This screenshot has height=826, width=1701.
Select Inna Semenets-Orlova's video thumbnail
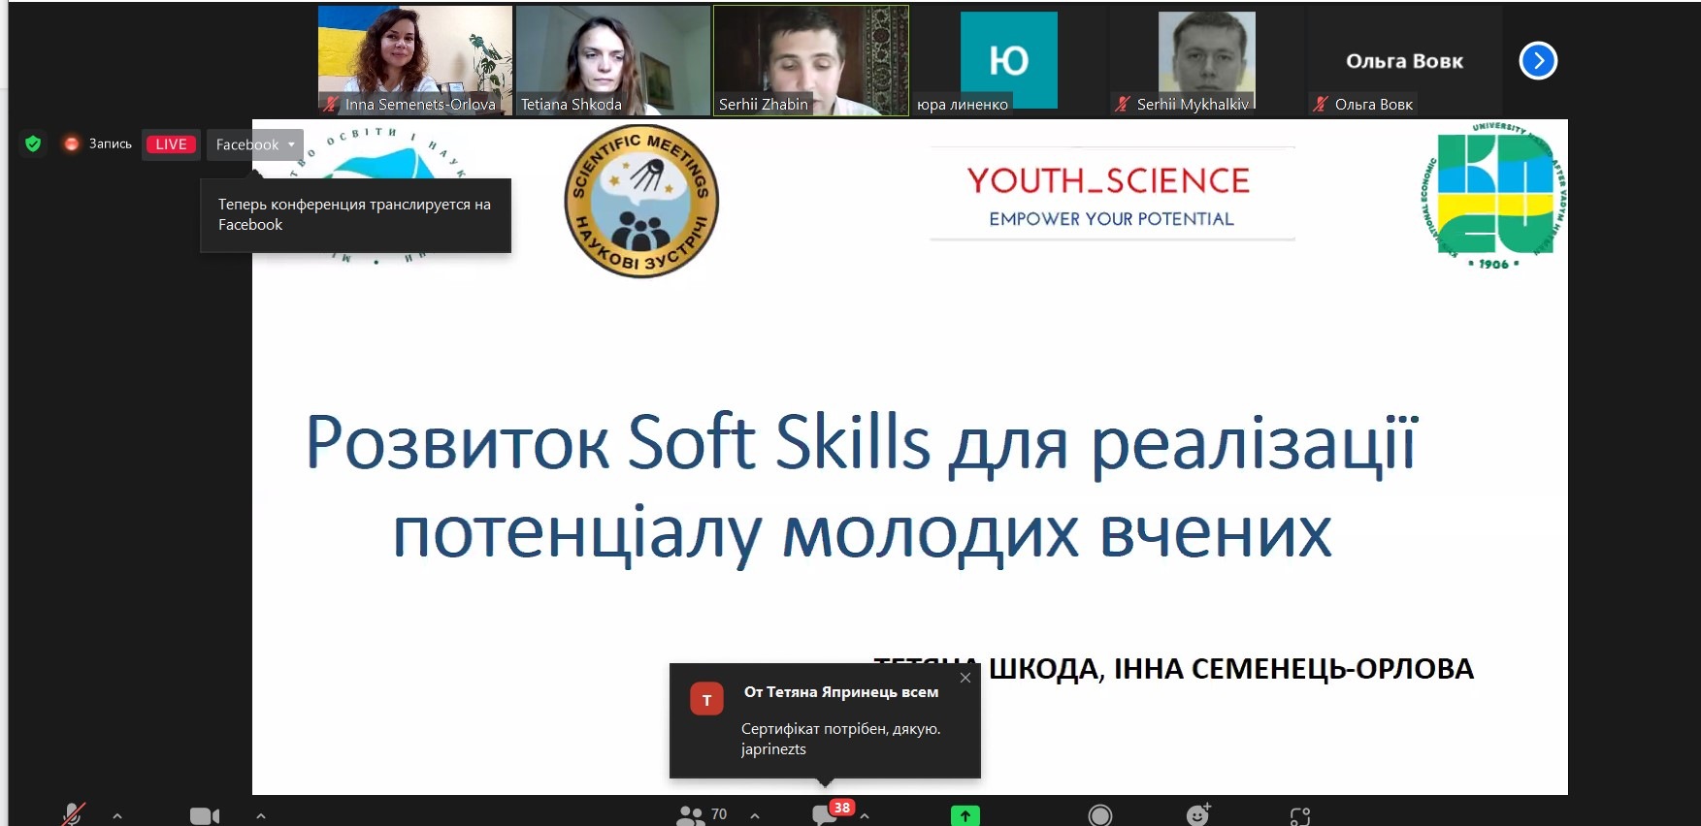coord(414,60)
